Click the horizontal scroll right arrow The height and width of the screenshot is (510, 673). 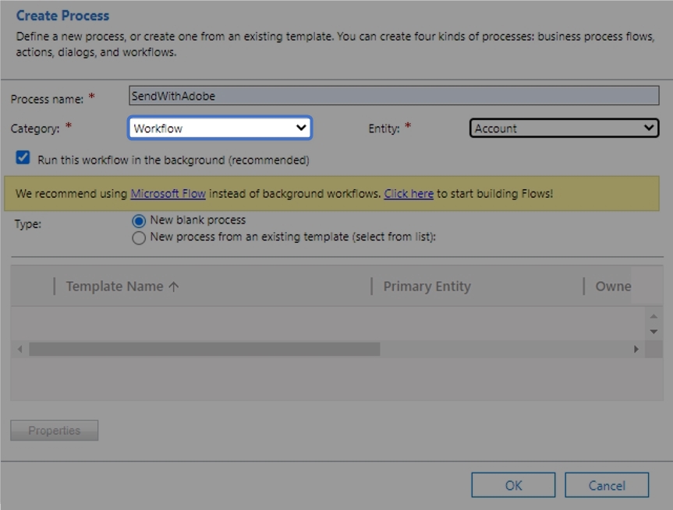[636, 350]
